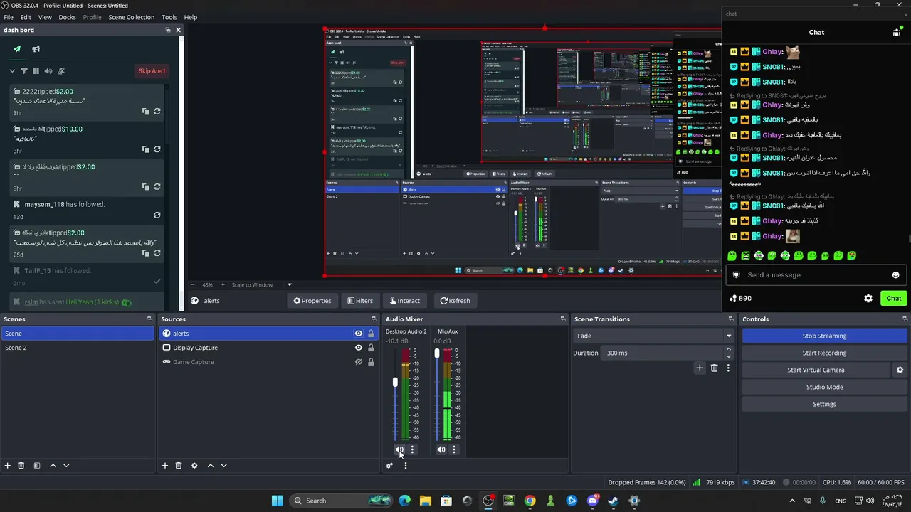
Task: Replay the 2222 tipped $2.00 alert
Action: tap(157, 112)
